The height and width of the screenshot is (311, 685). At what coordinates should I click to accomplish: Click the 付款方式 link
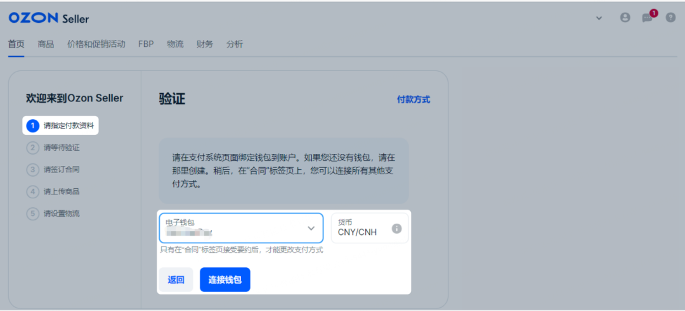[414, 99]
